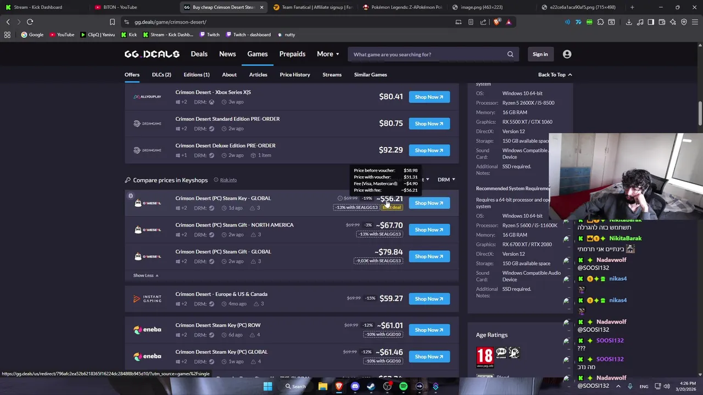Shop Now for Eneba Steam Key ROW
This screenshot has height=395, width=703.
[429, 330]
